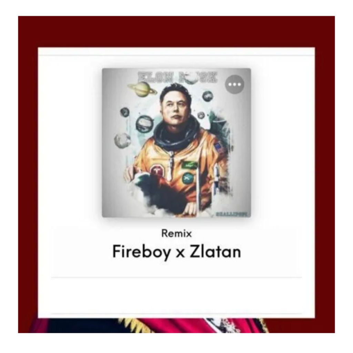Click the gray moon at cover's left

point(122,141)
